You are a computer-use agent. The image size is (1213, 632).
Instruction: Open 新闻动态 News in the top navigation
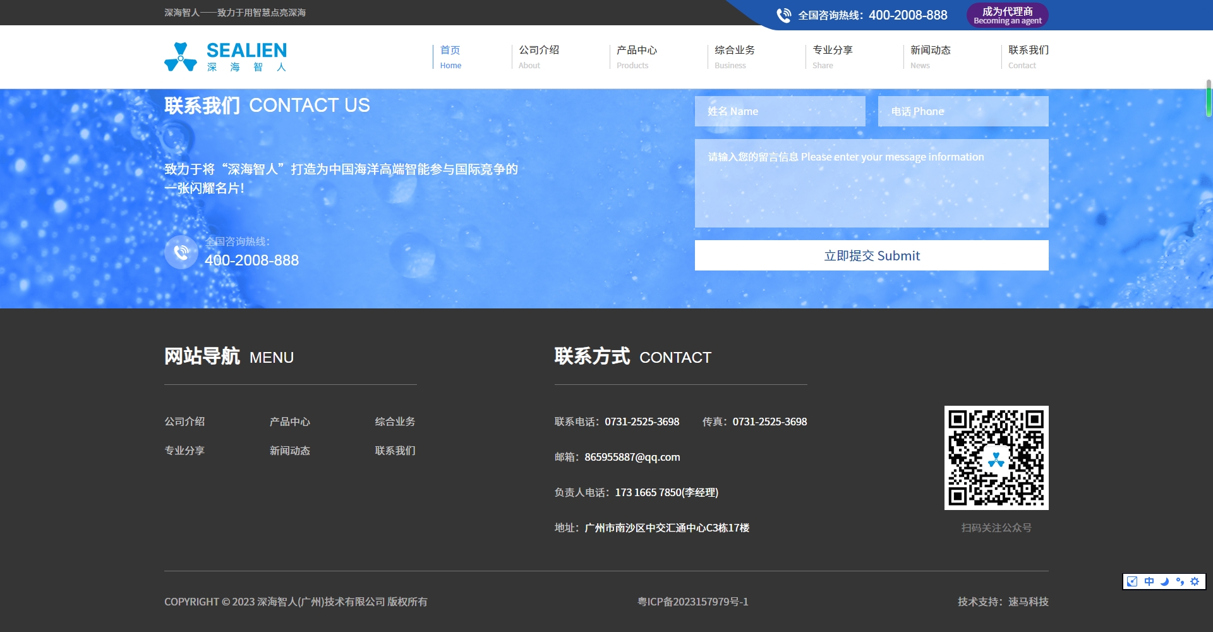coord(931,56)
